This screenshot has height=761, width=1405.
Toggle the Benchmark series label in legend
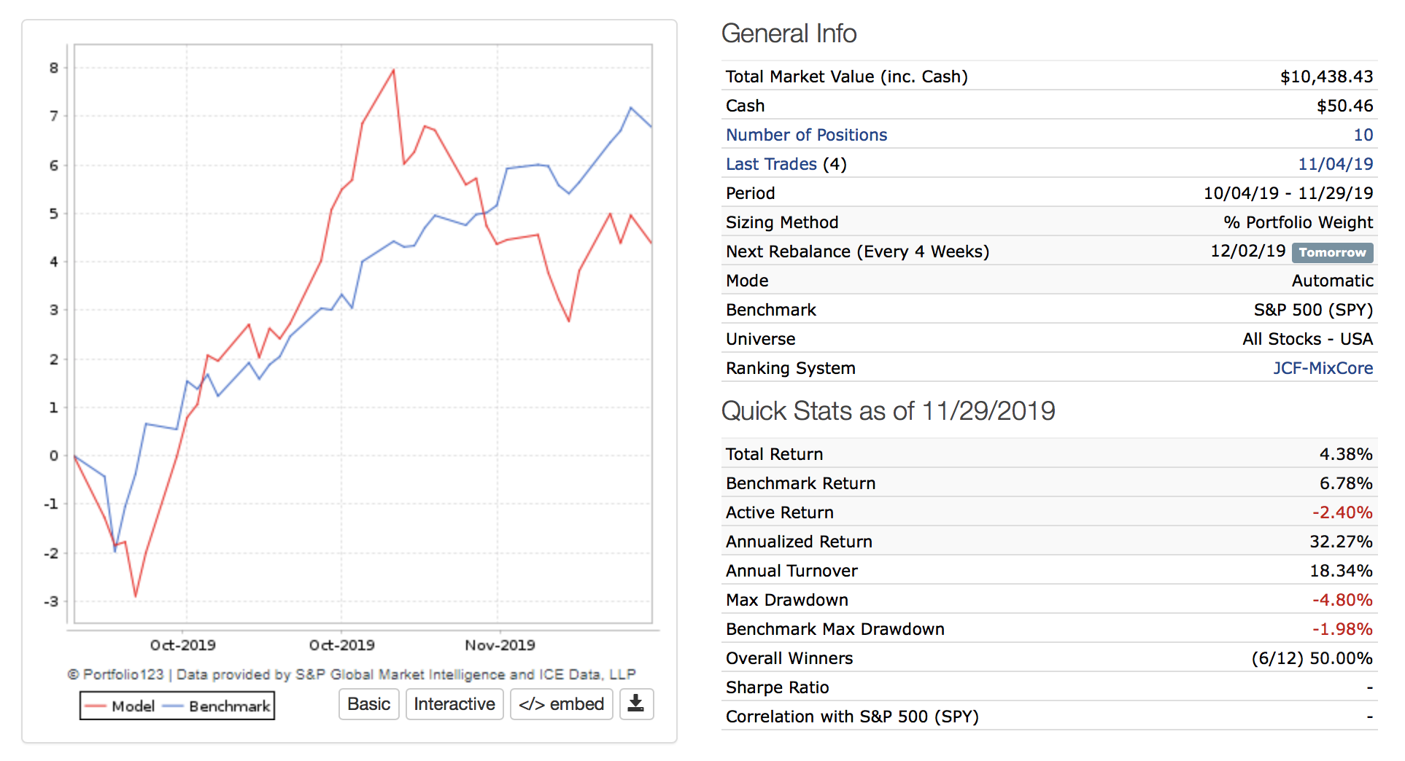[x=229, y=706]
